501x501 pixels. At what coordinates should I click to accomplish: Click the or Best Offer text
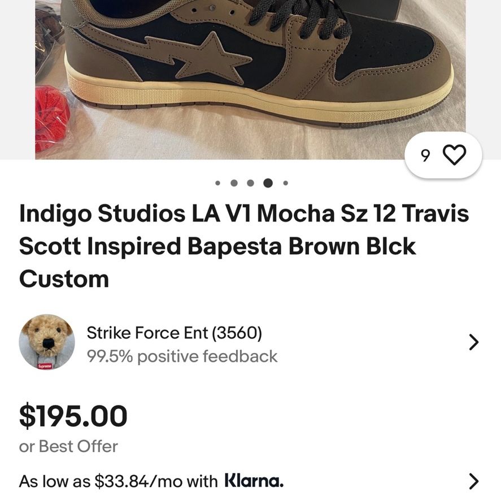(68, 446)
